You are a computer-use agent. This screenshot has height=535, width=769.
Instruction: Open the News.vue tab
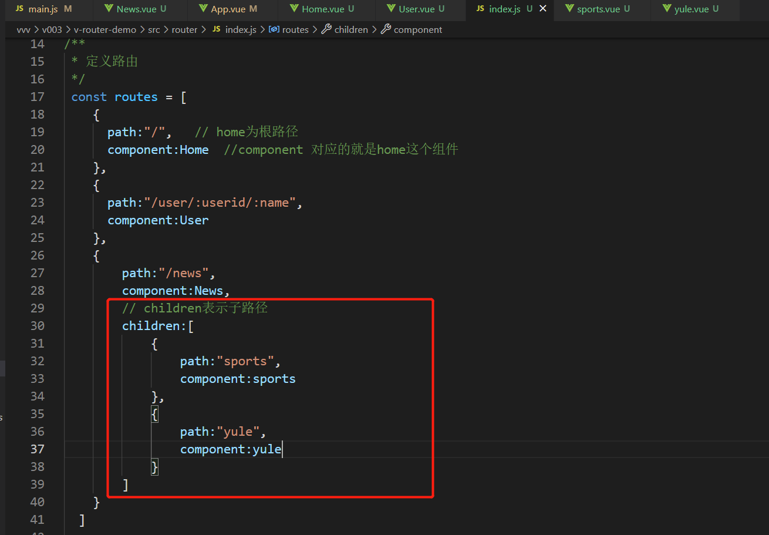140,9
